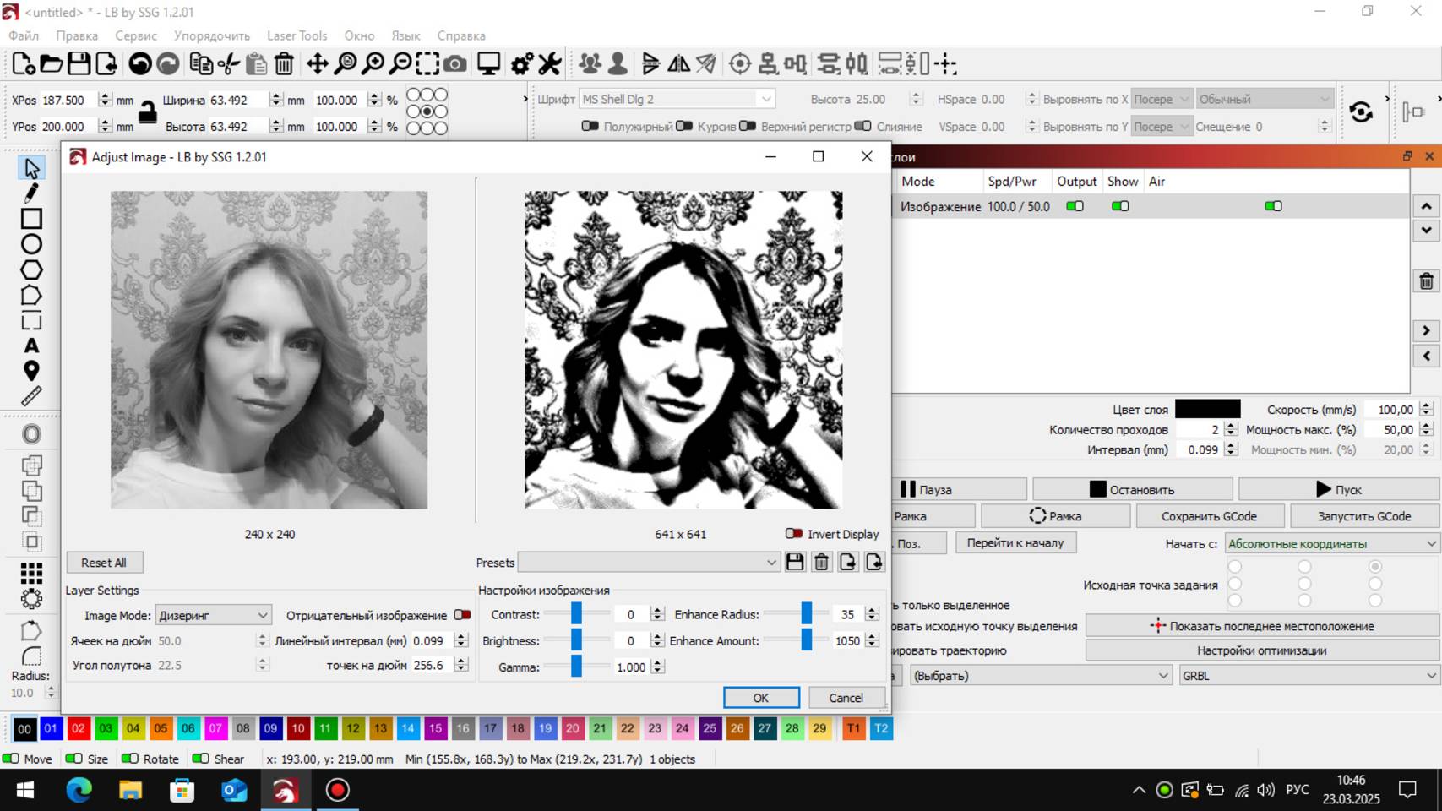
Task: Select the Text tool in the left toolbar
Action: point(32,345)
